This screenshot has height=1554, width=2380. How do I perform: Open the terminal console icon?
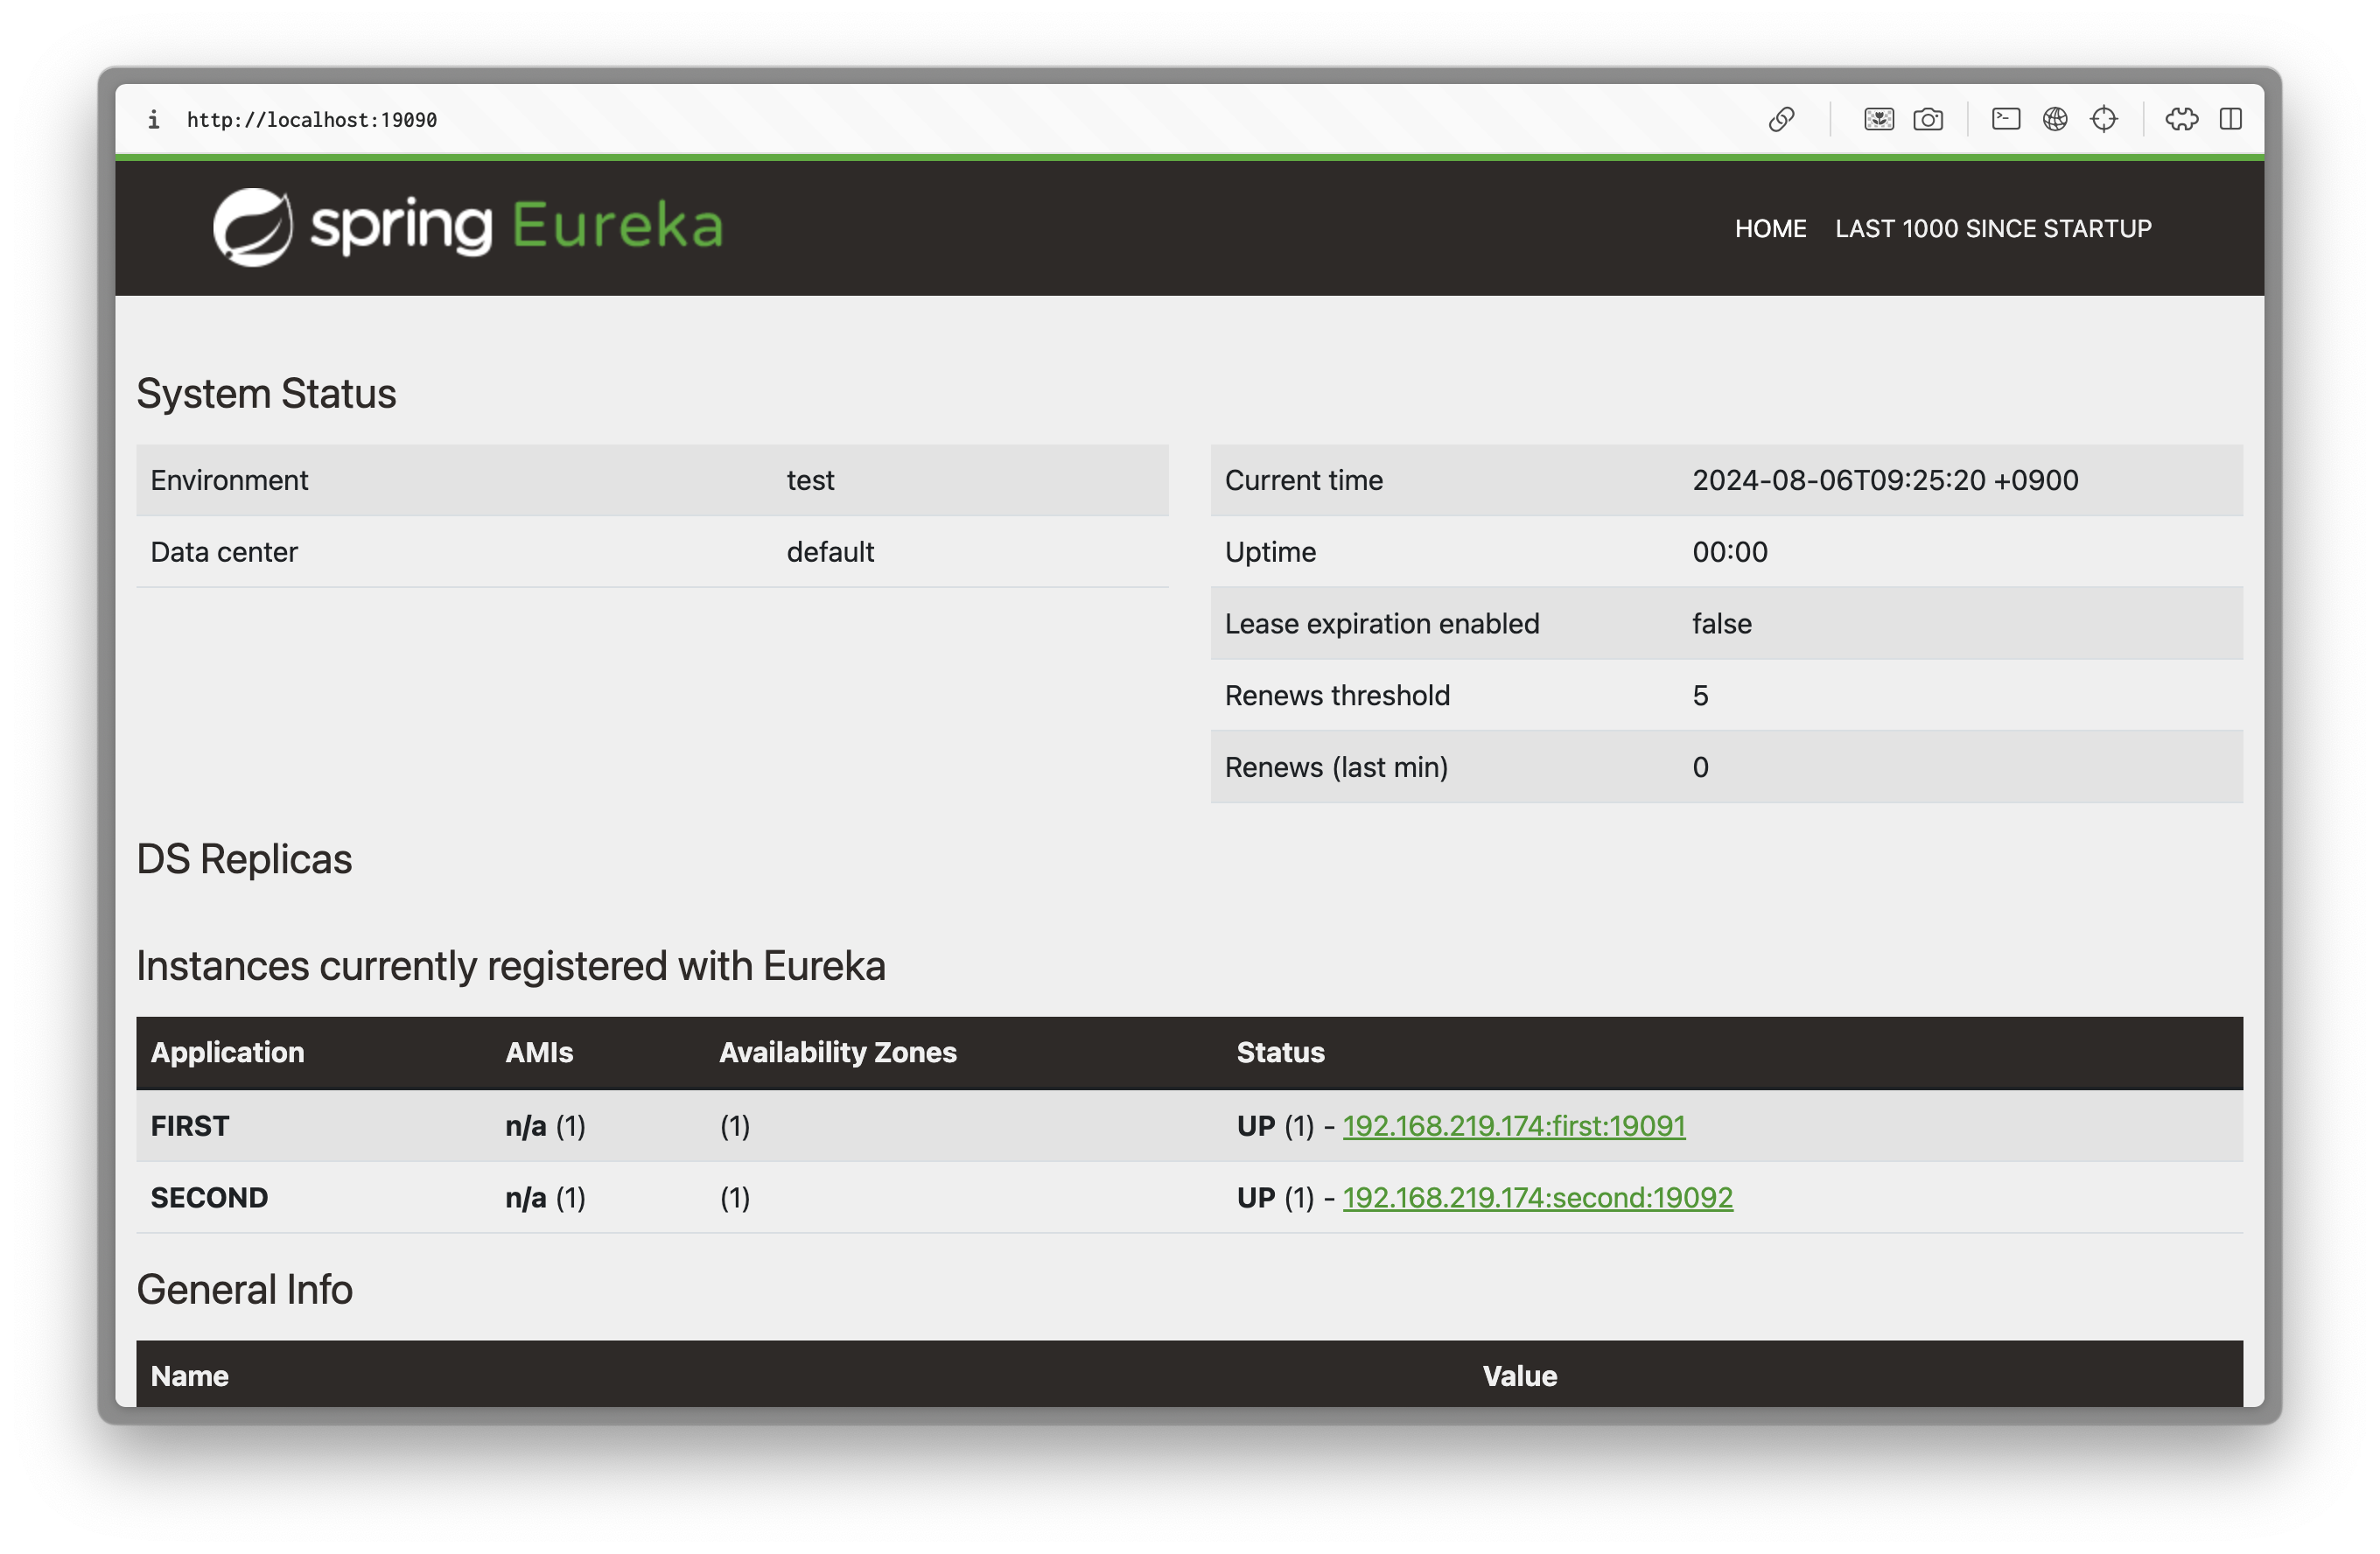tap(2006, 120)
